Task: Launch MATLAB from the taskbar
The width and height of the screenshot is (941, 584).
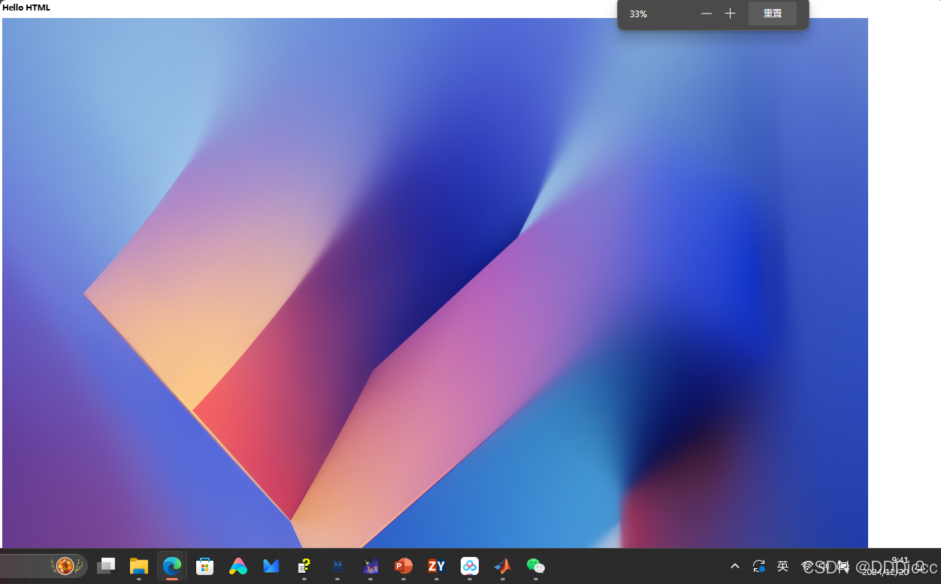Action: (x=503, y=566)
